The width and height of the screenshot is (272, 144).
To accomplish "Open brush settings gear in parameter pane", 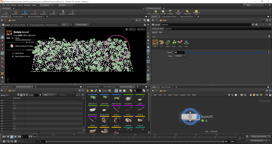I will 269,36.
